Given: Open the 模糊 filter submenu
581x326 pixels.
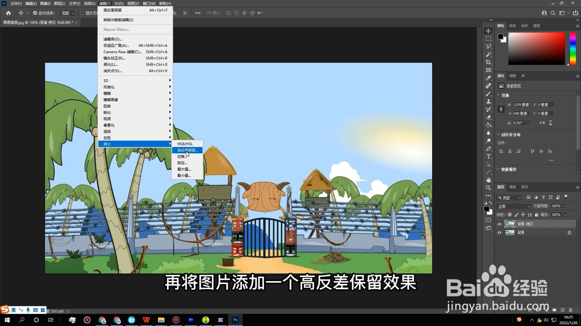Looking at the screenshot, I should (135, 93).
